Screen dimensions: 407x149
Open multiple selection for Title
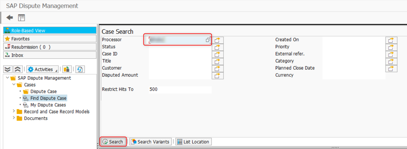coord(217,62)
